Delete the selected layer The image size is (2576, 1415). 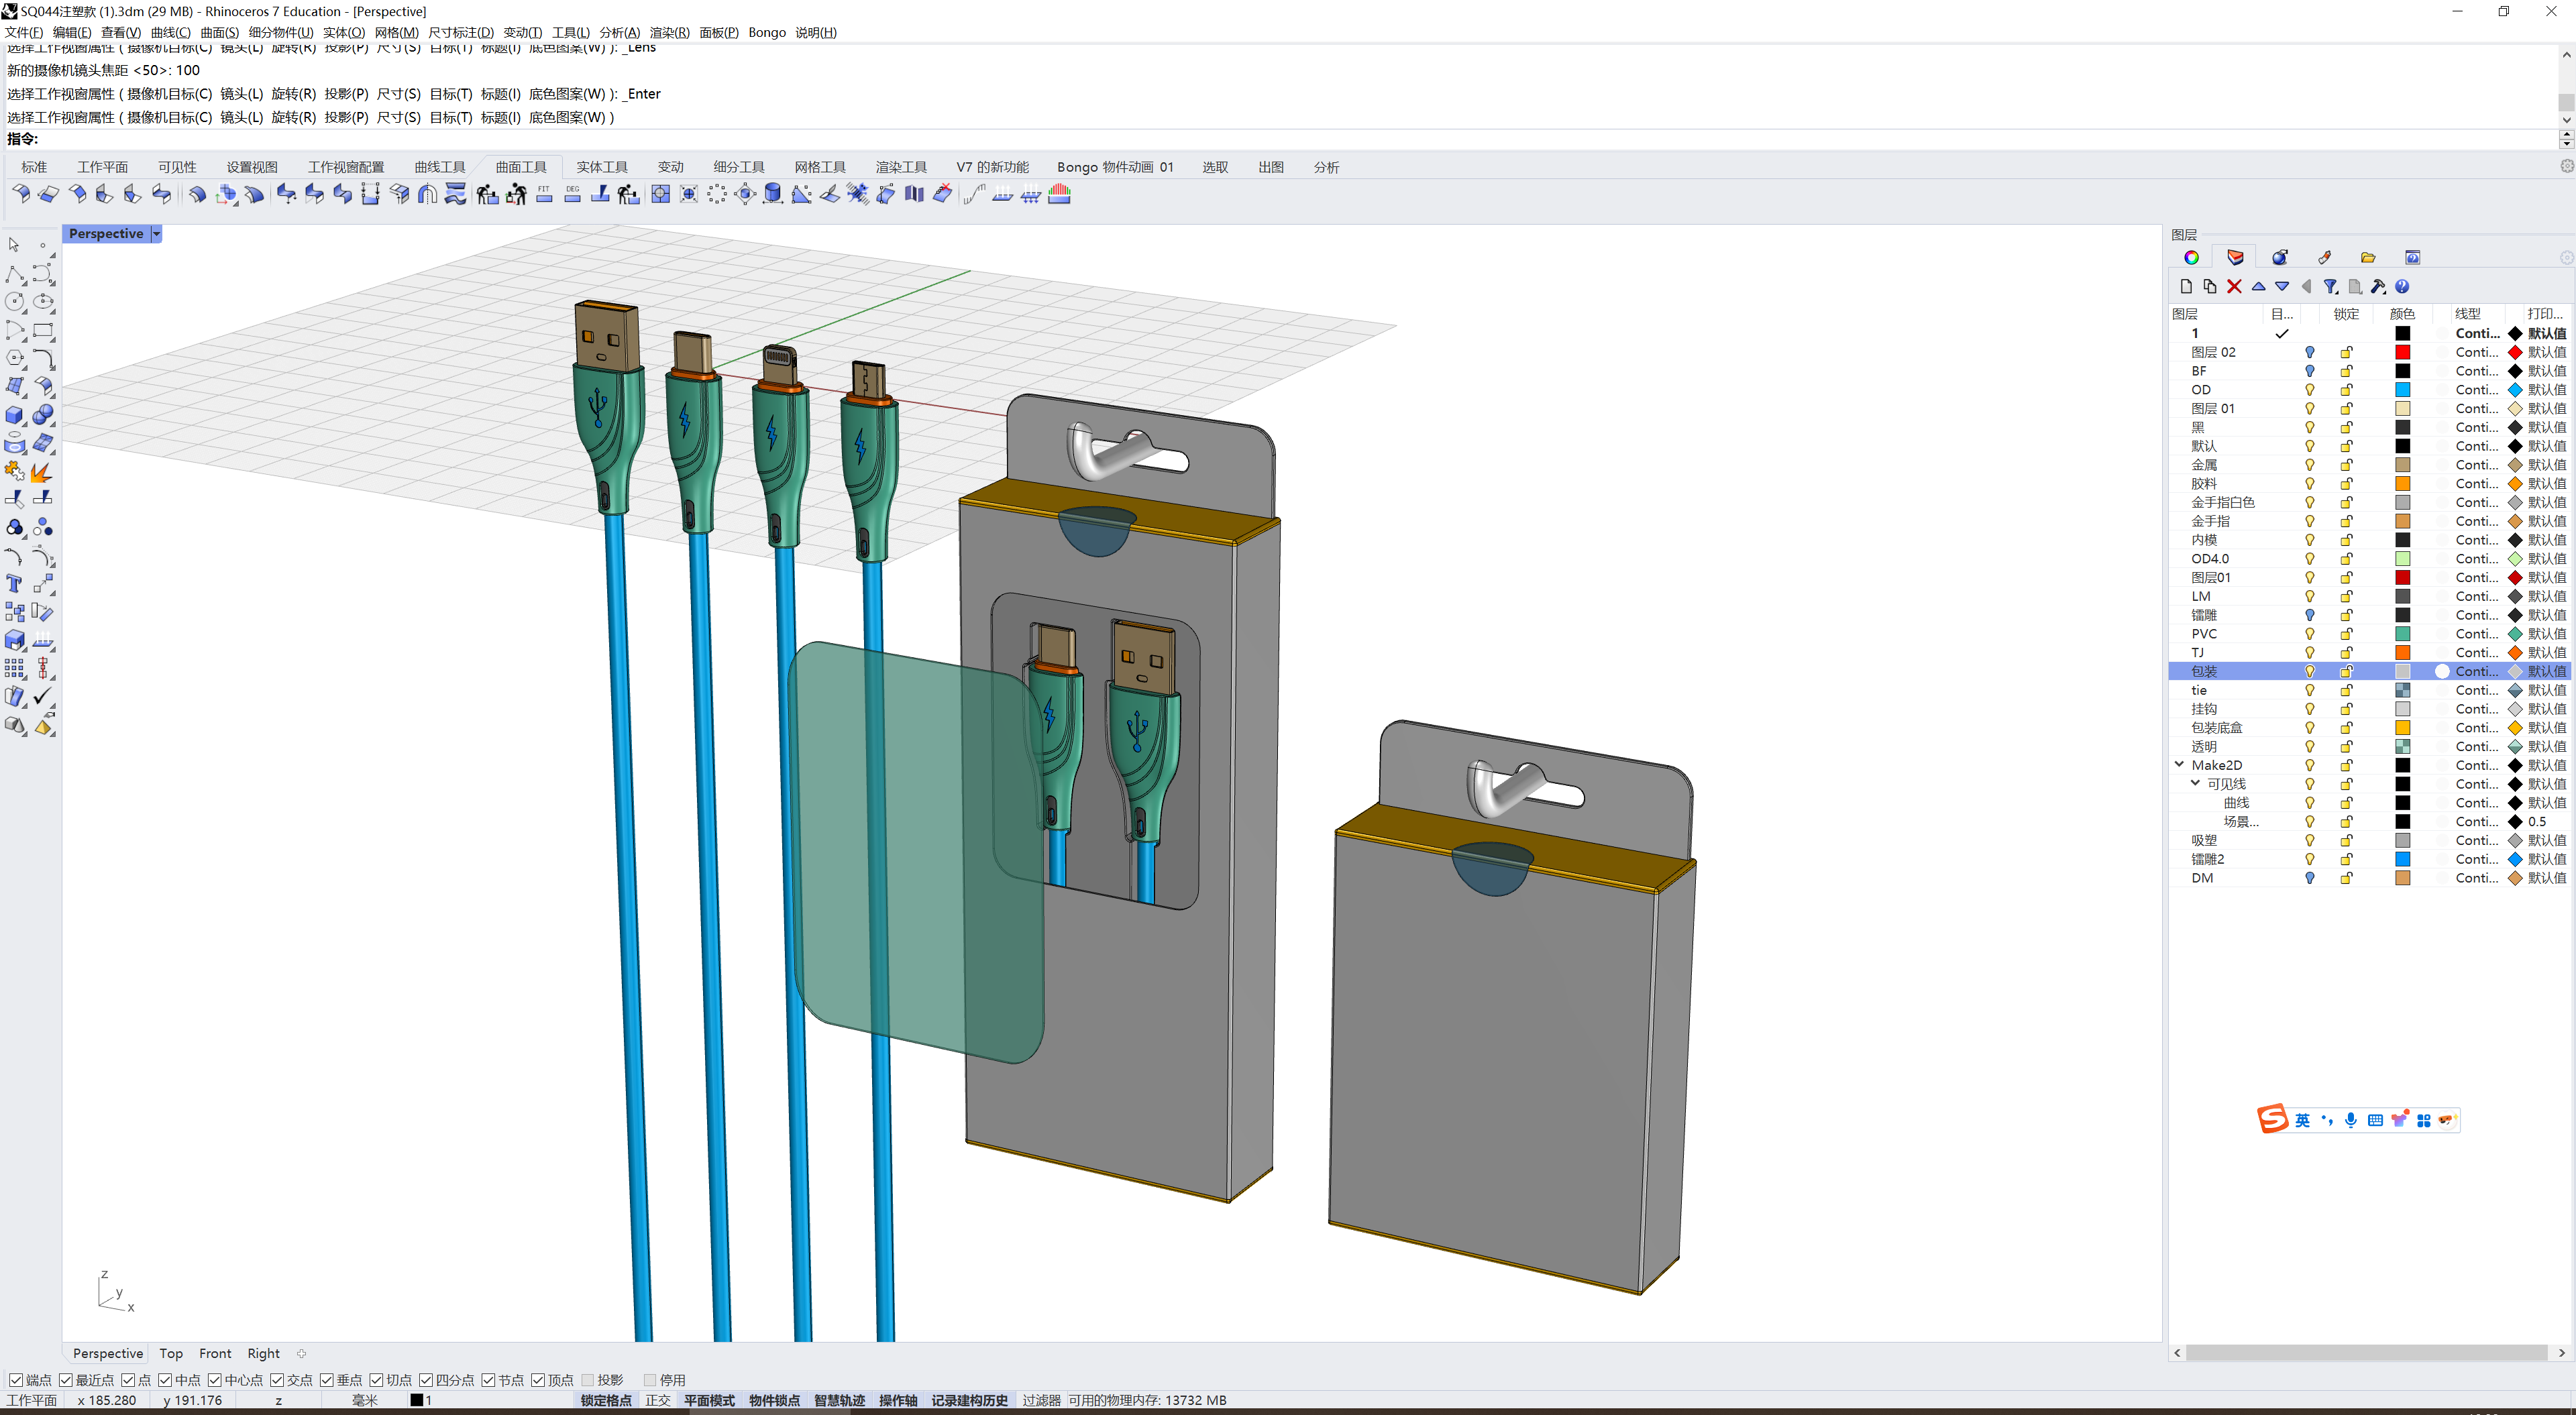(x=2234, y=287)
